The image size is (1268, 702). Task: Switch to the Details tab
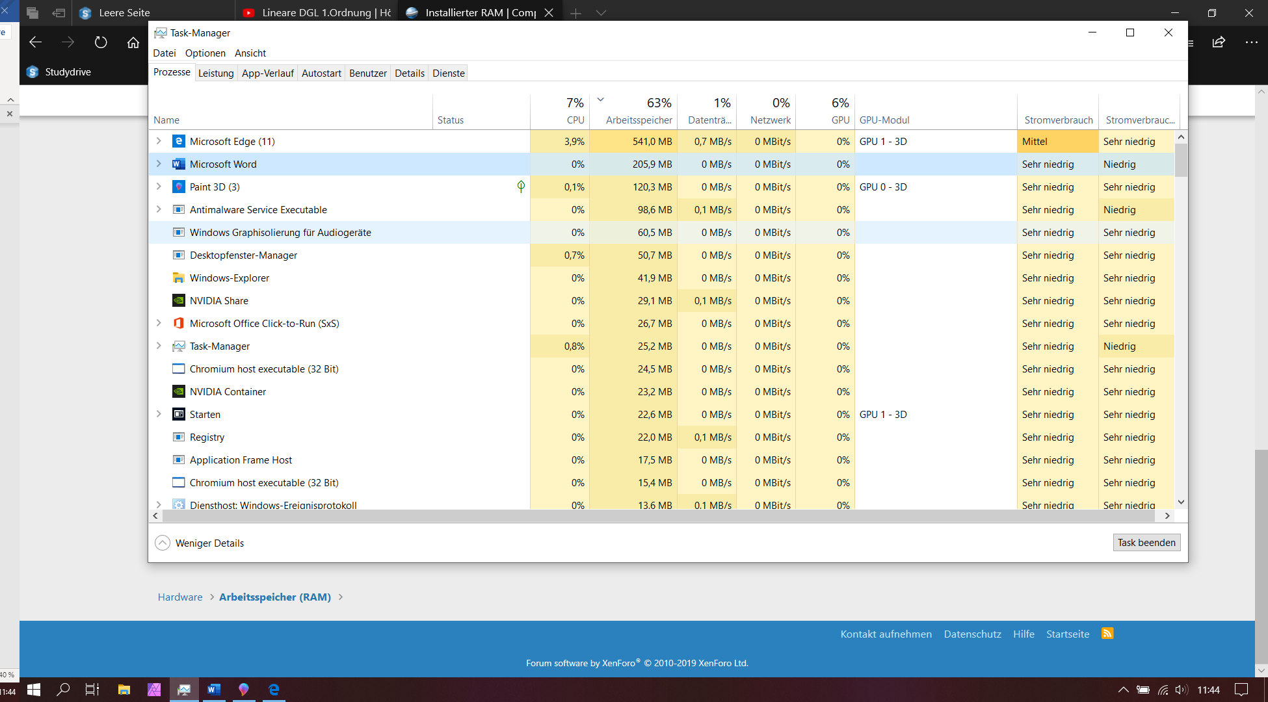click(x=410, y=73)
